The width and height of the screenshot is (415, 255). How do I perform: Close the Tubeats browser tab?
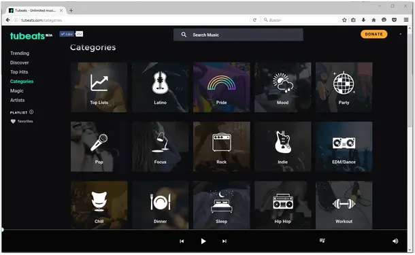pyautogui.click(x=61, y=11)
